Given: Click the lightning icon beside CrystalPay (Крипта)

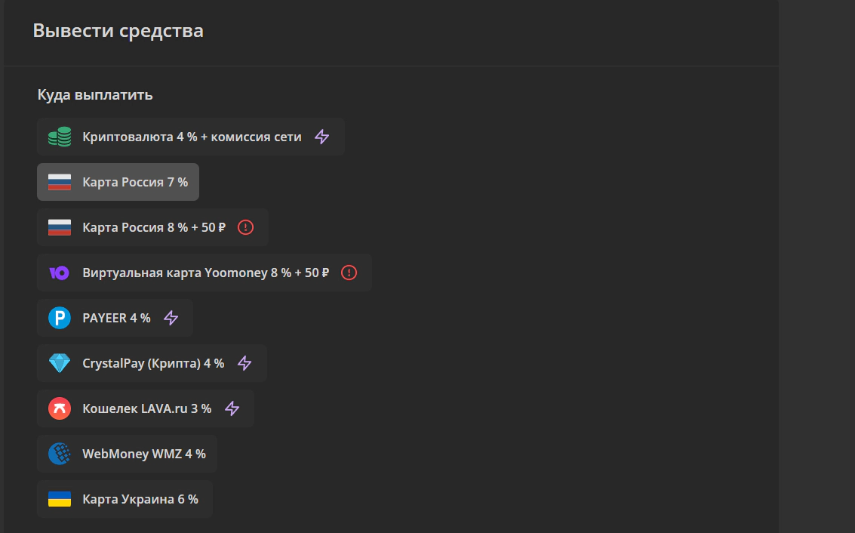Looking at the screenshot, I should 245,363.
